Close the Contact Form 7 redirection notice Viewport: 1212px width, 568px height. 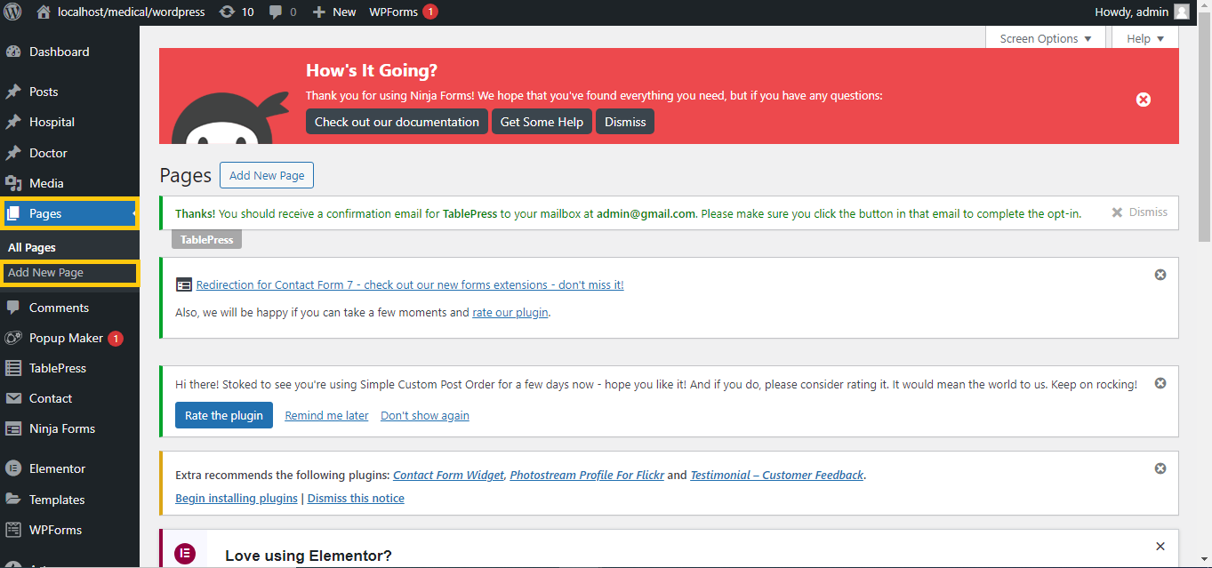(1160, 275)
